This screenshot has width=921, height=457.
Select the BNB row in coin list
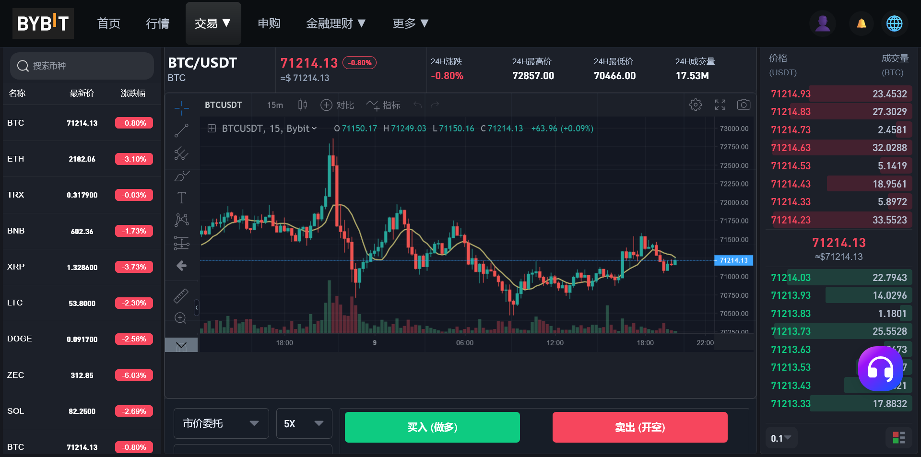click(82, 231)
